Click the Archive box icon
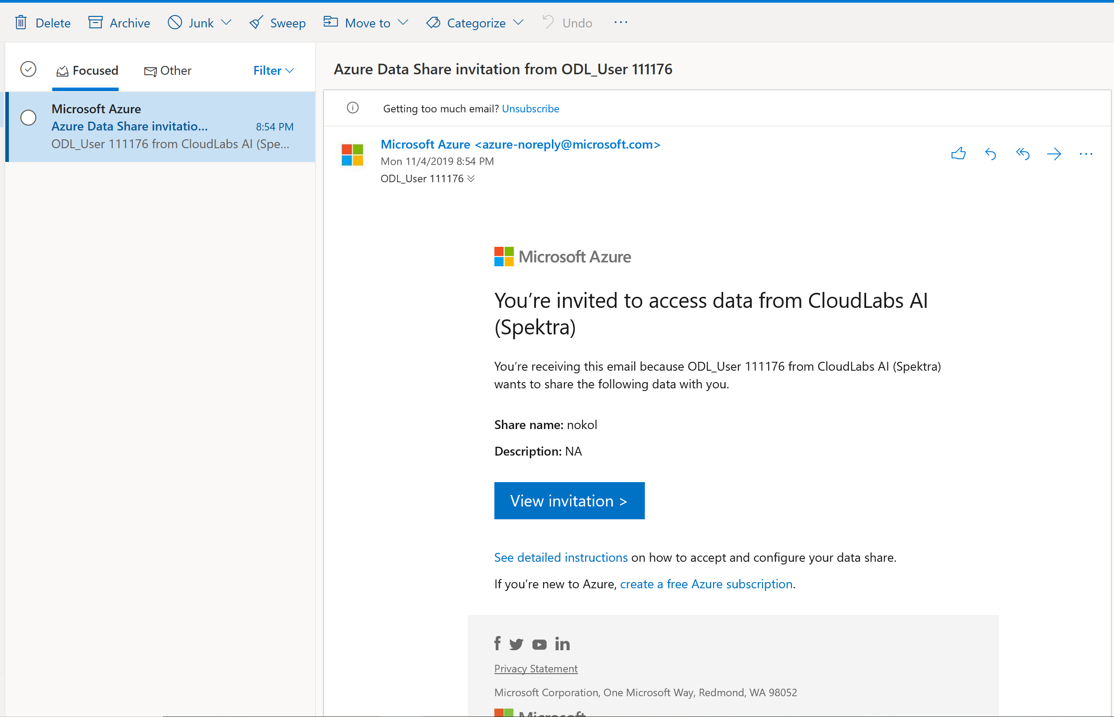The height and width of the screenshot is (717, 1114). point(96,23)
